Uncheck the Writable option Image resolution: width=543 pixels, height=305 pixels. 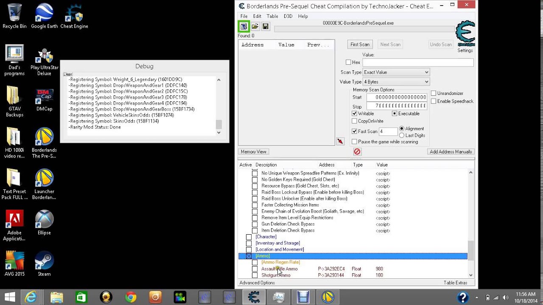(355, 114)
